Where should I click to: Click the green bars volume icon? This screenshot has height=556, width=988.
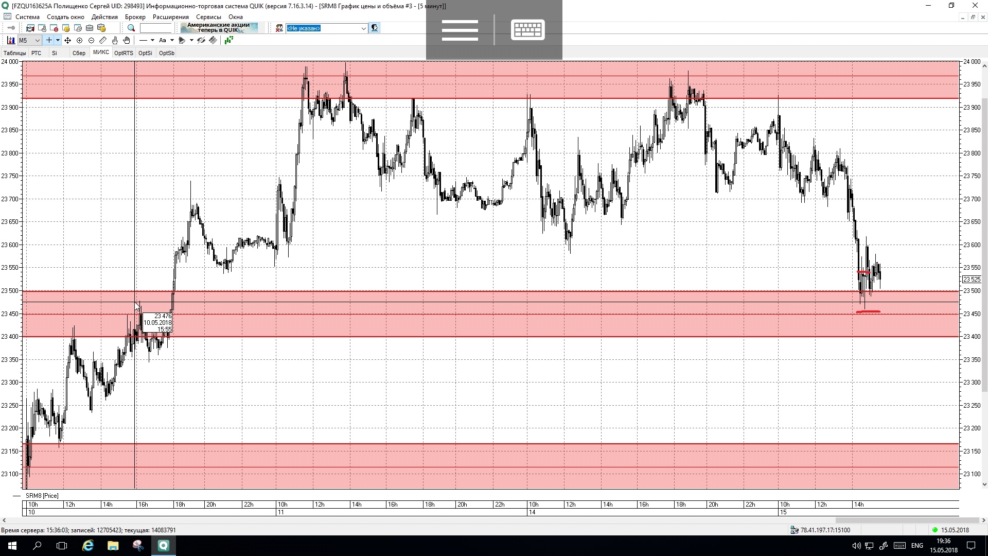point(229,40)
